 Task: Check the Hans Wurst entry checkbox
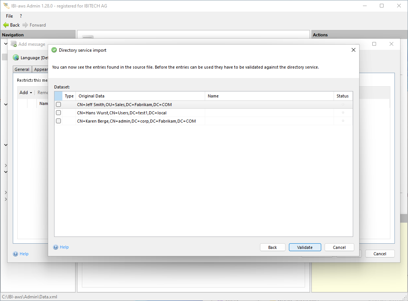[x=58, y=113]
